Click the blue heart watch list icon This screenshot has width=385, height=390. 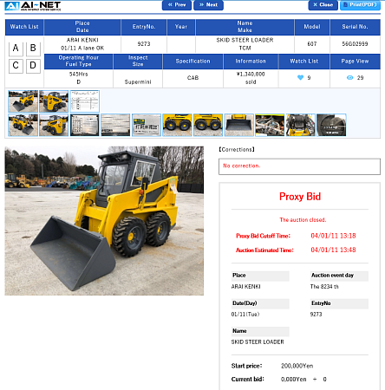[301, 78]
